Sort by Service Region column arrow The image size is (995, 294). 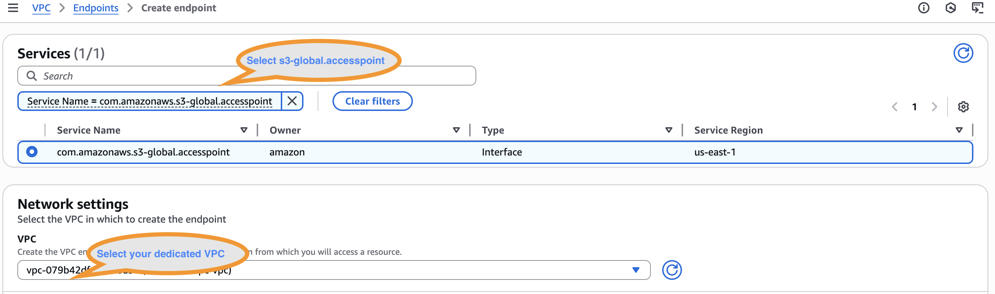(x=959, y=130)
